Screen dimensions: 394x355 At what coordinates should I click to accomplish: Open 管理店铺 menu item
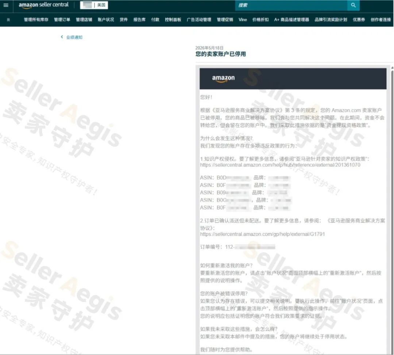click(84, 20)
